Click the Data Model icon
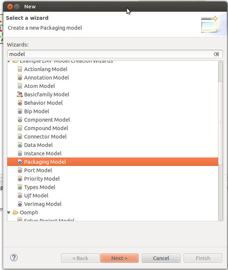Viewport: 228px width, 270px height. point(20,145)
